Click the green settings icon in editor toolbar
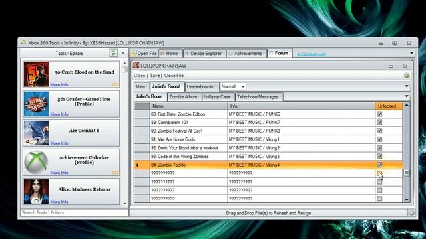The height and width of the screenshot is (239, 426). pyautogui.click(x=407, y=76)
